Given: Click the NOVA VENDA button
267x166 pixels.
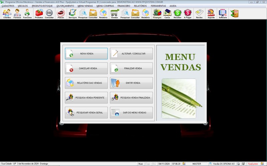Looking at the screenshot, I should [x=86, y=53].
